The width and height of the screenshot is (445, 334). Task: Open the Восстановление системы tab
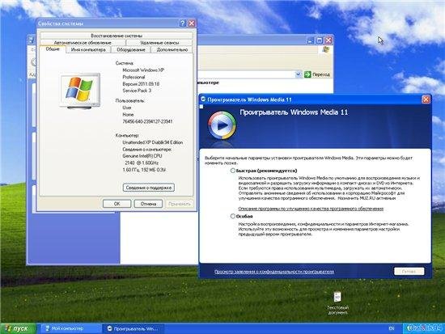click(x=117, y=36)
